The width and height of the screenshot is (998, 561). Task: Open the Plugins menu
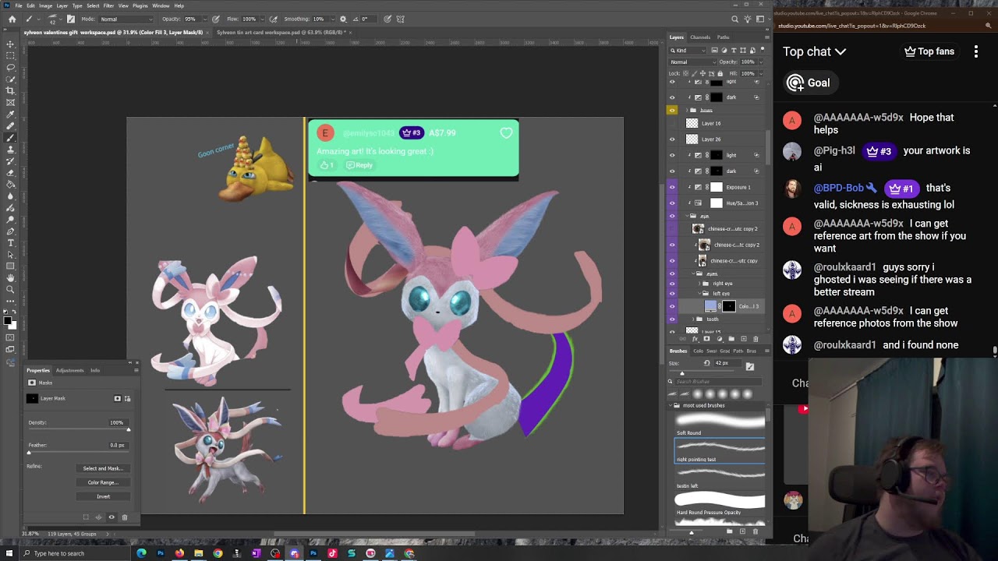140,5
